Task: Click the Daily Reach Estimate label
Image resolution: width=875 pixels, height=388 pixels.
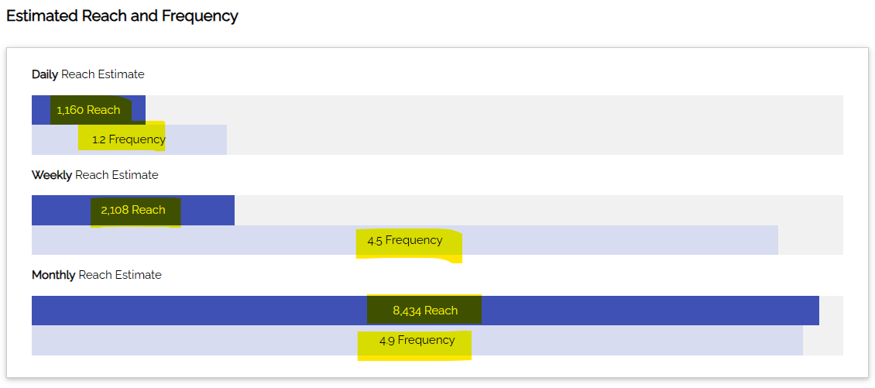Action: (87, 74)
